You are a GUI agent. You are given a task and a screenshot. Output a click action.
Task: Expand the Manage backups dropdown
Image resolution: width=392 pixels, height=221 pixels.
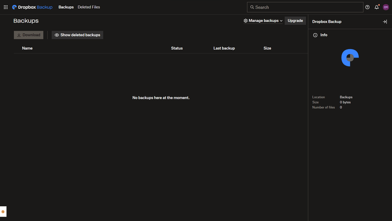coord(263,21)
